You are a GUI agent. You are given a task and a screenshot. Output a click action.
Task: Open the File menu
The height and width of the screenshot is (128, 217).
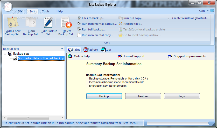click(x=20, y=11)
